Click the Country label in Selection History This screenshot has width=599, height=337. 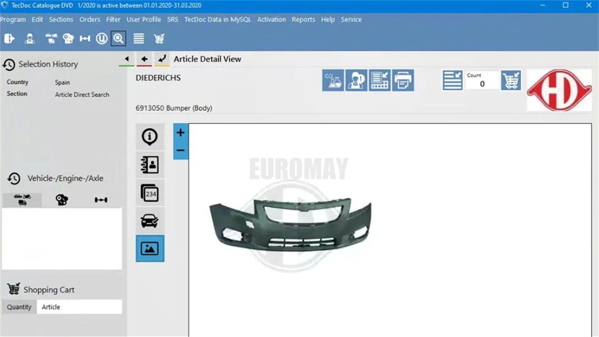point(17,82)
